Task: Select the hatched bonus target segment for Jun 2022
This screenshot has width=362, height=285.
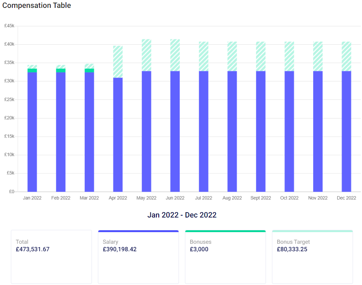Action: point(175,55)
